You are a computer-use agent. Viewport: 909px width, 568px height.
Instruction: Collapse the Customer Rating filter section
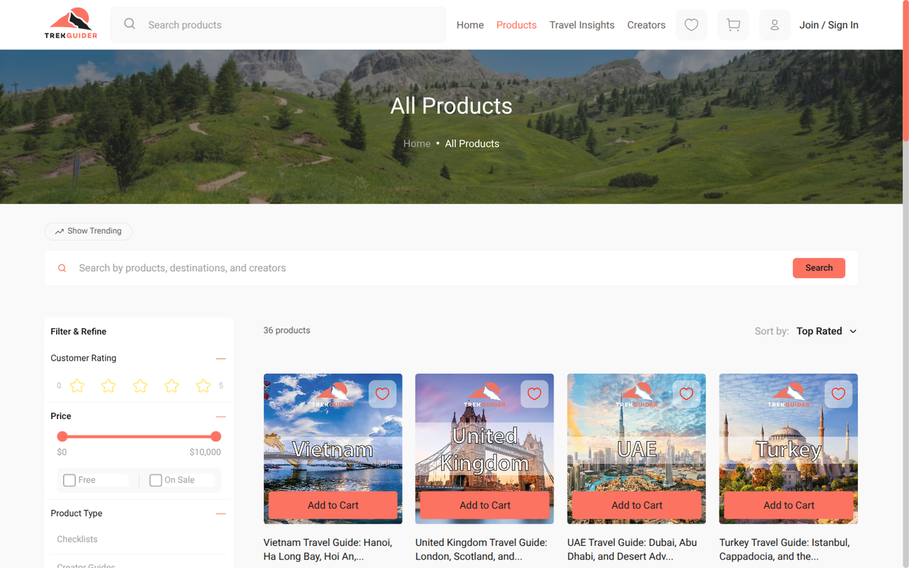pos(221,359)
